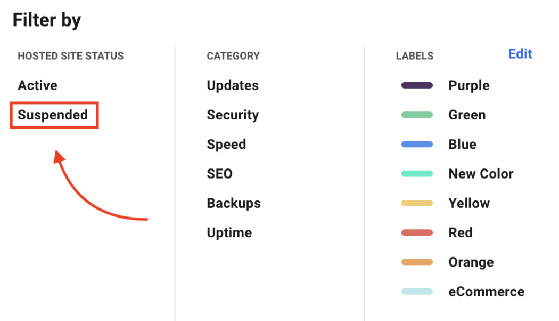Filter by the Purple label text

coord(469,85)
